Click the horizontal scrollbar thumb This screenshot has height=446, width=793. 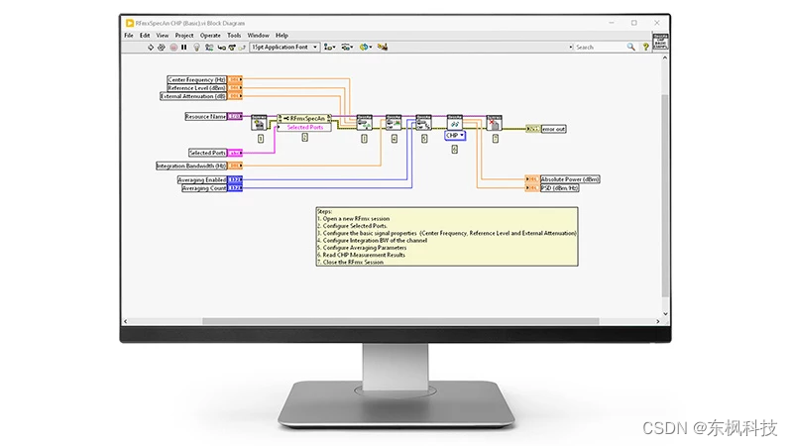[x=400, y=321]
